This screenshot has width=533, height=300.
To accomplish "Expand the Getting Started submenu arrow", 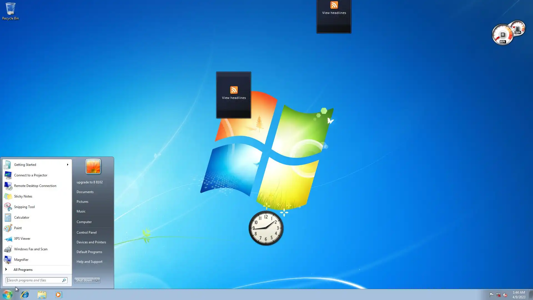I will [x=67, y=165].
